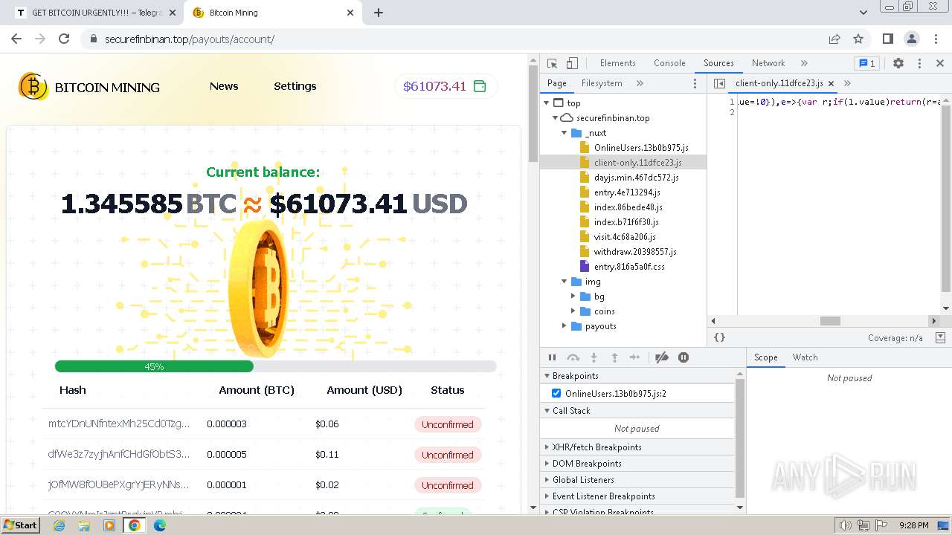This screenshot has height=535, width=952.
Task: Open the Elements panel tab
Action: pyautogui.click(x=617, y=63)
